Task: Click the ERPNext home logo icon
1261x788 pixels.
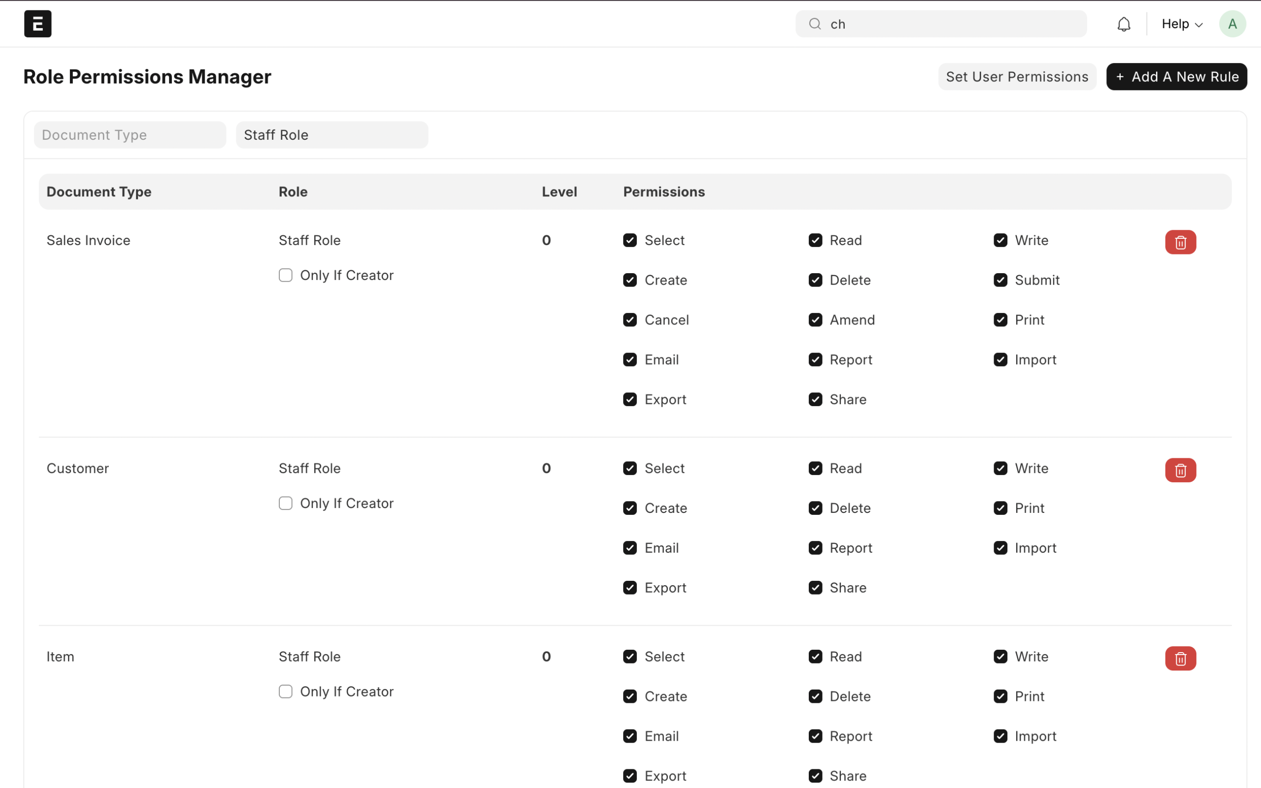Action: click(37, 24)
